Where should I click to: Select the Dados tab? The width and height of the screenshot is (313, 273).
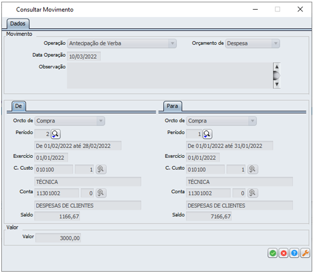click(18, 24)
